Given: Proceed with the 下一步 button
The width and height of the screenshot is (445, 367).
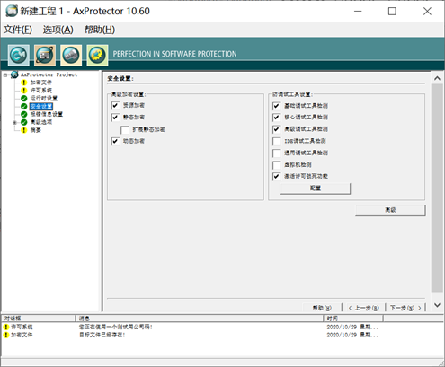Looking at the screenshot, I should pos(405,308).
